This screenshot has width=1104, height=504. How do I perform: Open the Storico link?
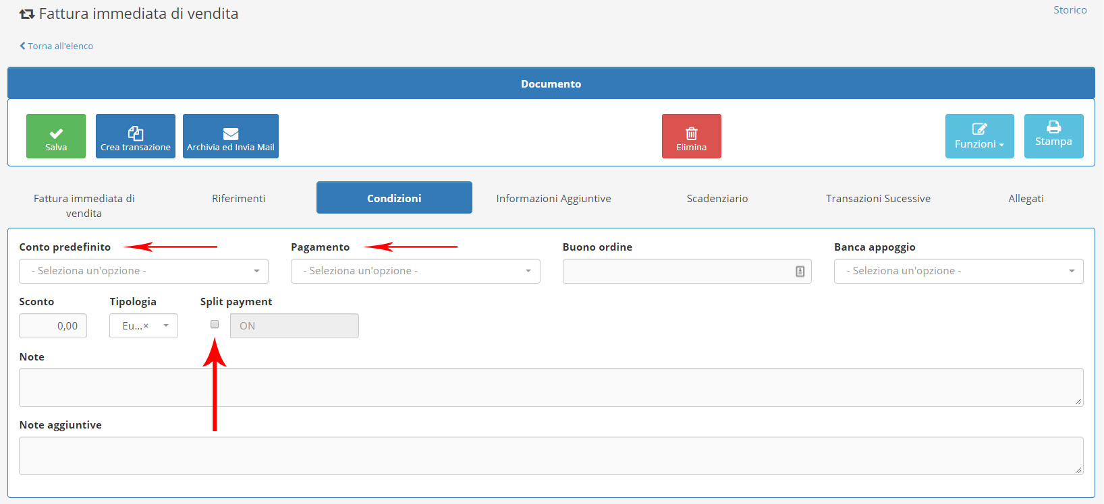point(1070,10)
